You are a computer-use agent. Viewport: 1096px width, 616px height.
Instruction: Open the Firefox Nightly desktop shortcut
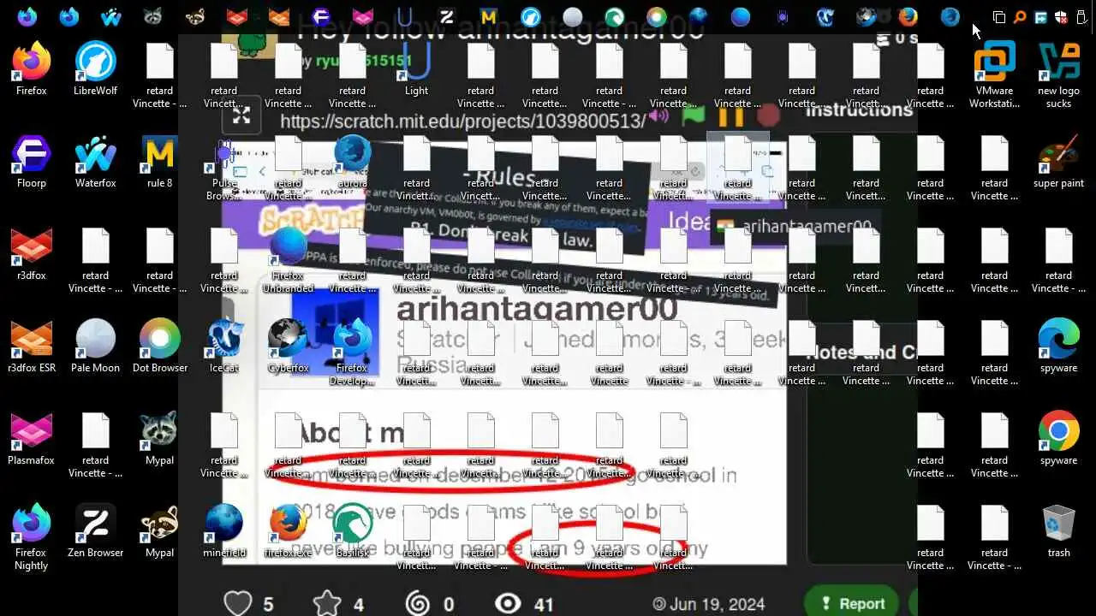[x=31, y=536]
